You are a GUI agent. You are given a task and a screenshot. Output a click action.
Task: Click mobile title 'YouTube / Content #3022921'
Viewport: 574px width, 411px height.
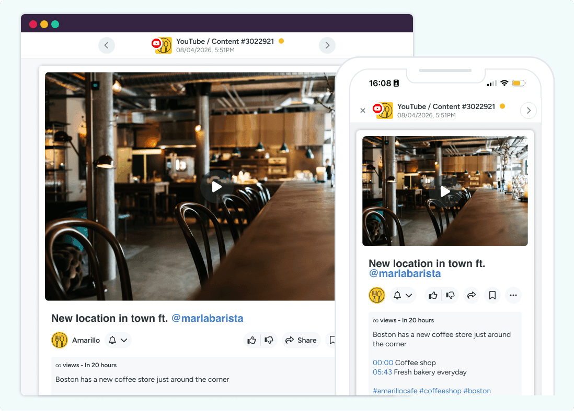coord(446,107)
